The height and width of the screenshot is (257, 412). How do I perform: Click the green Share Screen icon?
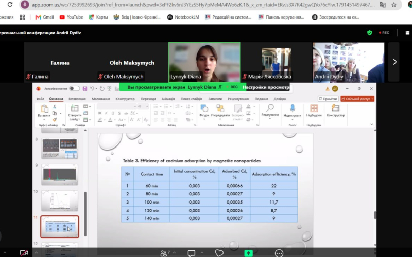pyautogui.click(x=248, y=253)
